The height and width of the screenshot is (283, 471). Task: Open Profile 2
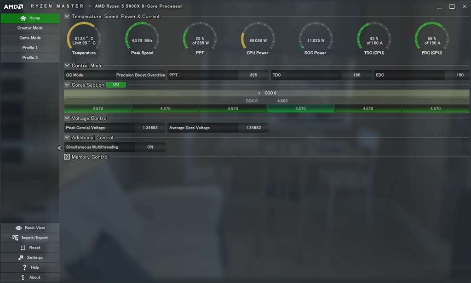click(x=30, y=57)
